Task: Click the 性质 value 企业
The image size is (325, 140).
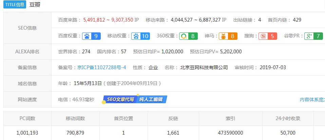Action: tap(153, 67)
